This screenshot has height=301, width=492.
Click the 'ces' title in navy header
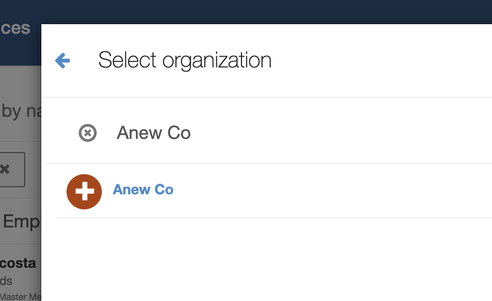[x=15, y=28]
